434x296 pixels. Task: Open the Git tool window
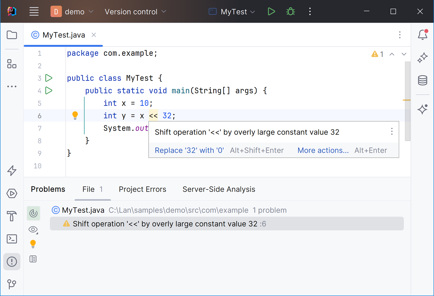pos(12,284)
